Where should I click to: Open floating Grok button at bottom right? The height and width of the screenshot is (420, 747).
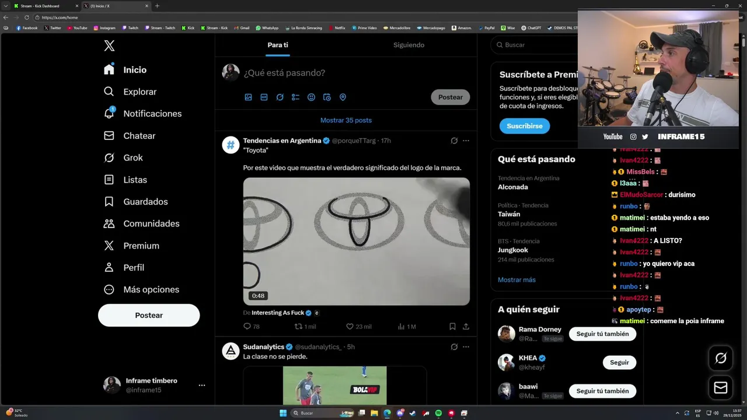click(721, 358)
